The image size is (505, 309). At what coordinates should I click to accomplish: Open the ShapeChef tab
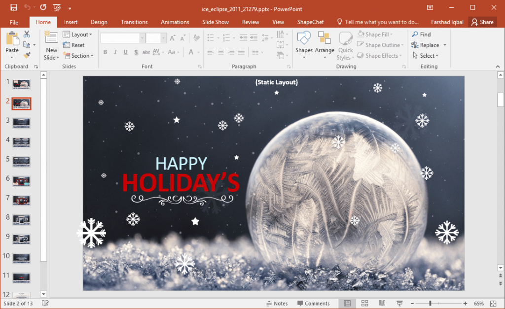pos(310,22)
